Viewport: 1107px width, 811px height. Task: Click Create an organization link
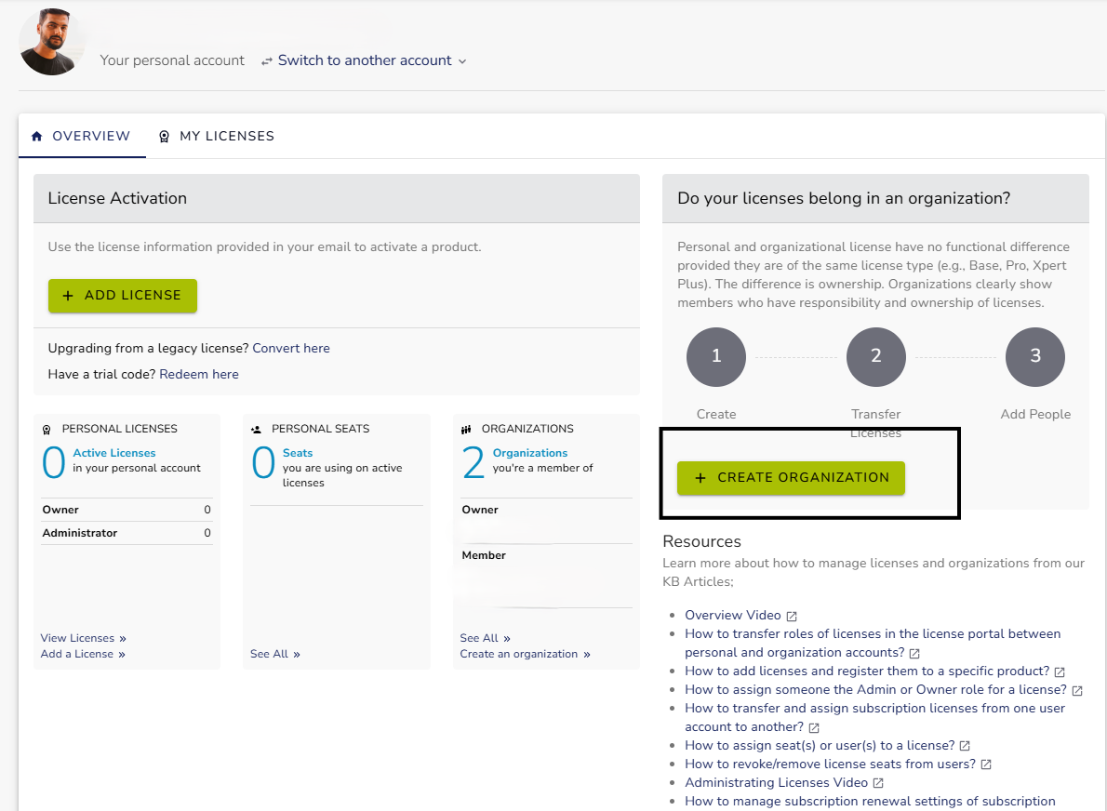pyautogui.click(x=526, y=655)
